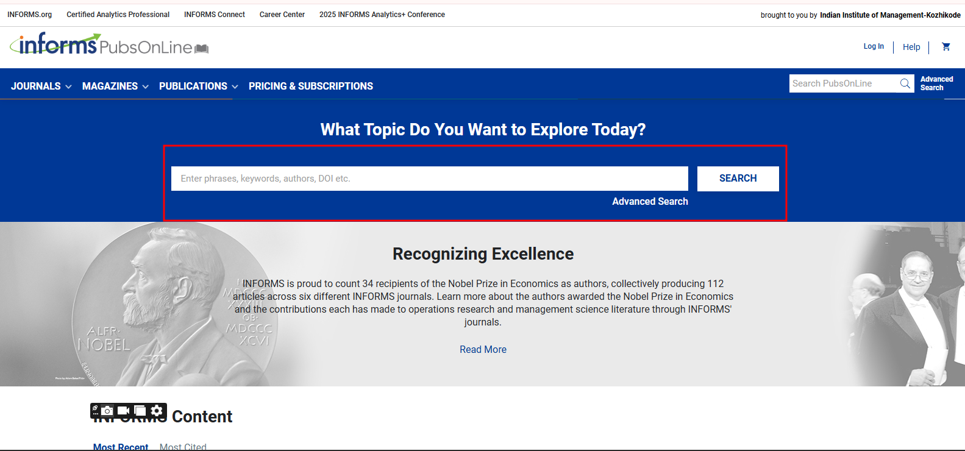Open the shopping cart icon
Screen dimensions: 965x451
(x=945, y=47)
